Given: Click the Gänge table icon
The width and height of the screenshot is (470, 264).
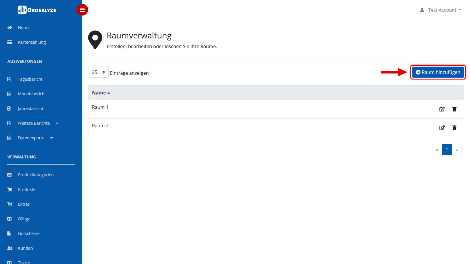Looking at the screenshot, I should pos(9,219).
